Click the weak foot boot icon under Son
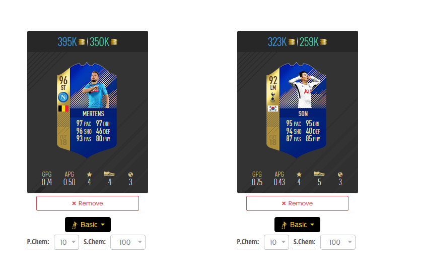Image resolution: width=421 pixels, height=273 pixels. (x=319, y=174)
